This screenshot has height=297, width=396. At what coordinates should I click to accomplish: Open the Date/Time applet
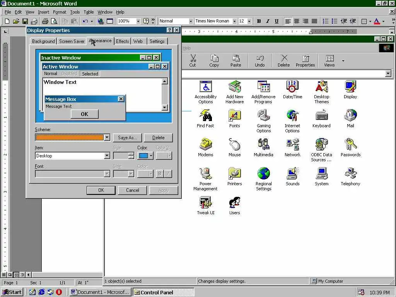pyautogui.click(x=292, y=90)
